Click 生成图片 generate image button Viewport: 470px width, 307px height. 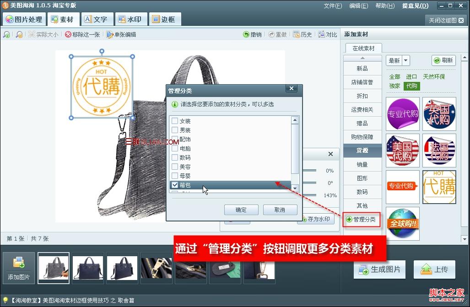[x=380, y=269]
